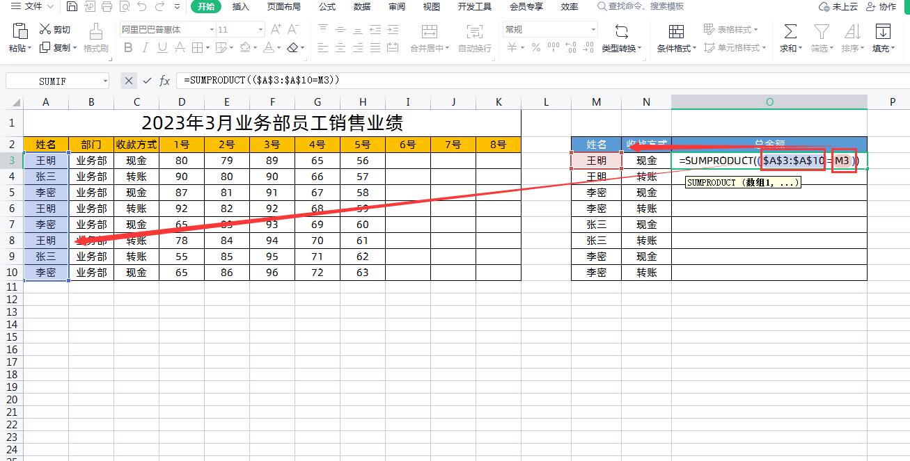The height and width of the screenshot is (461, 910).
Task: Click the Print icon
Action: pos(107,6)
